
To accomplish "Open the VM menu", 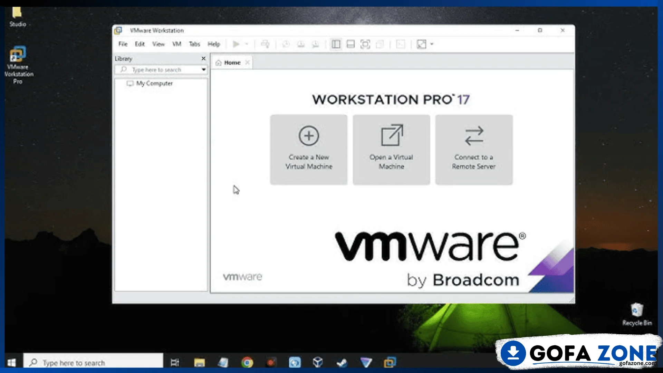I will (x=177, y=44).
